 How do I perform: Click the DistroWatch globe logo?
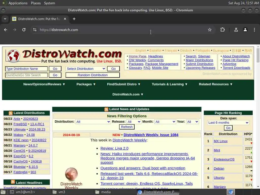click(14, 56)
